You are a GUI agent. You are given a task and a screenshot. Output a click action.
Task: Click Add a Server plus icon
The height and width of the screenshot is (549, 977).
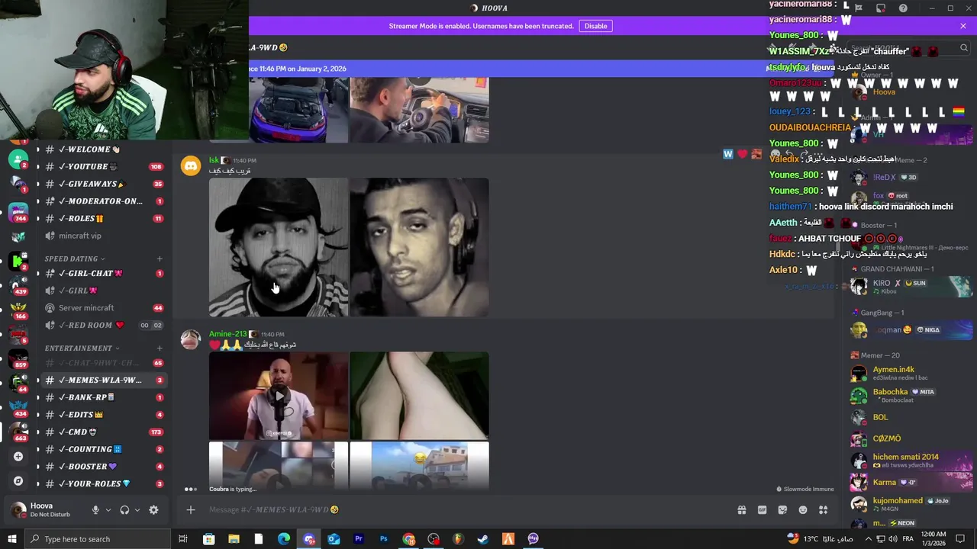[x=18, y=456]
